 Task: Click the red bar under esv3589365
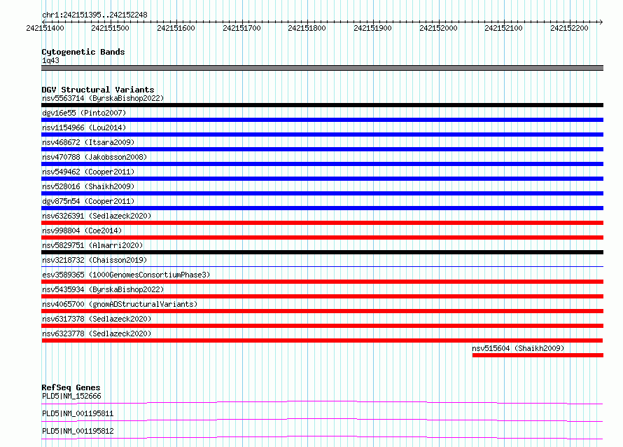[x=322, y=282]
